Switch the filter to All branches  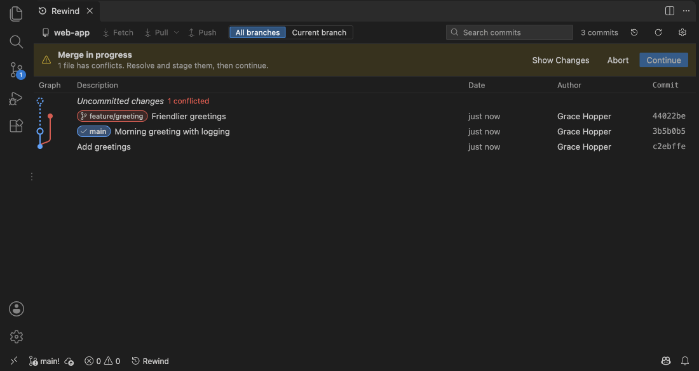[257, 32]
